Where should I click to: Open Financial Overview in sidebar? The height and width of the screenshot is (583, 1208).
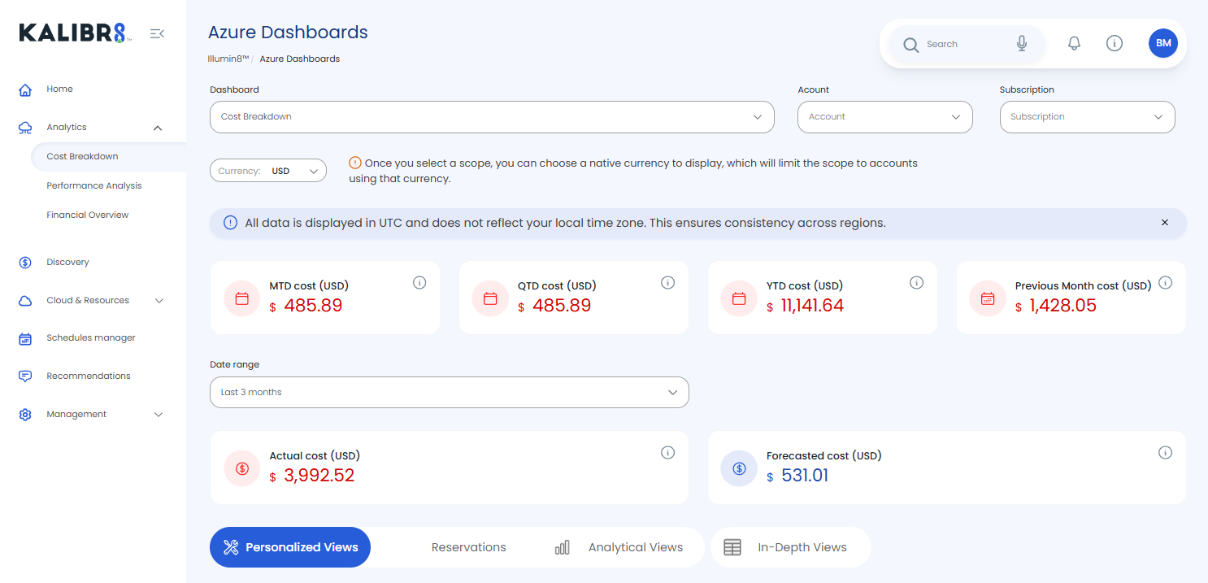pyautogui.click(x=88, y=215)
